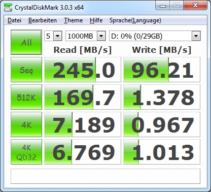
Task: Open the Sprache(Language) menu
Action: (x=135, y=20)
